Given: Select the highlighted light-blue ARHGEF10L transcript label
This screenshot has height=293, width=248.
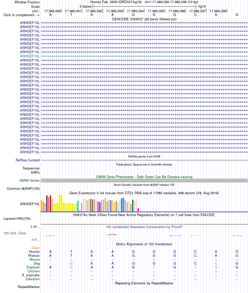Looking at the screenshot, I should pos(30,56).
